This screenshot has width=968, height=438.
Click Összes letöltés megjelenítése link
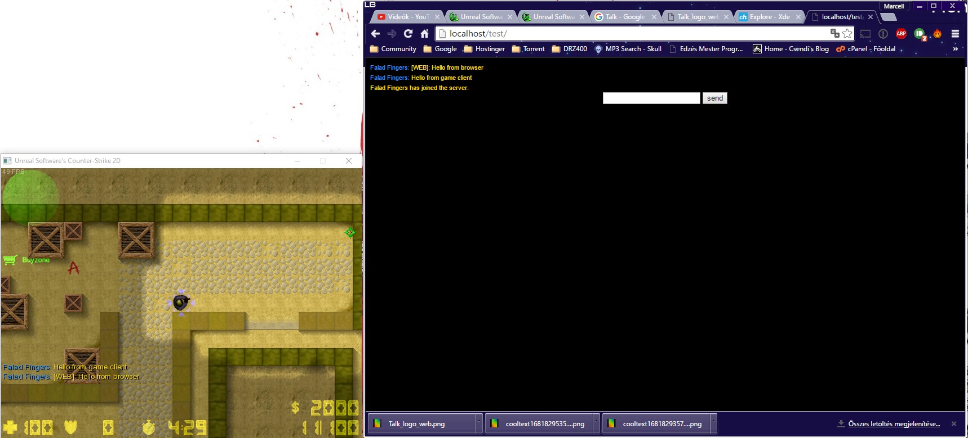point(894,424)
